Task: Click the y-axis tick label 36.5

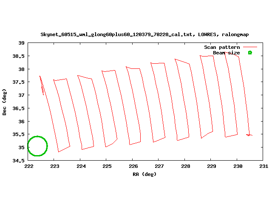Action: pos(18,108)
